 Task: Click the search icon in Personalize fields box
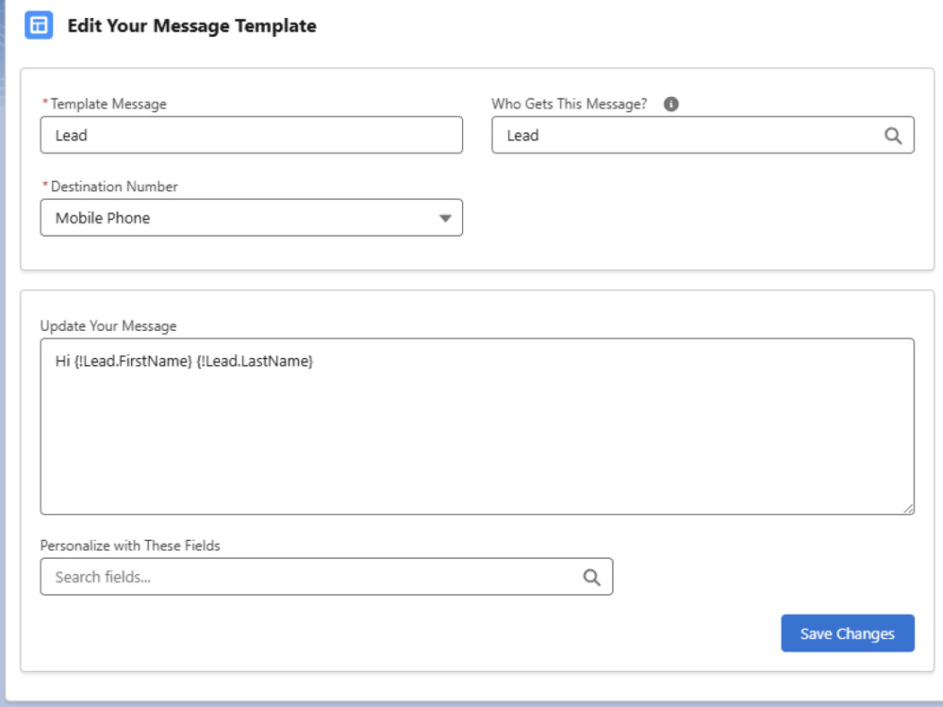click(592, 577)
